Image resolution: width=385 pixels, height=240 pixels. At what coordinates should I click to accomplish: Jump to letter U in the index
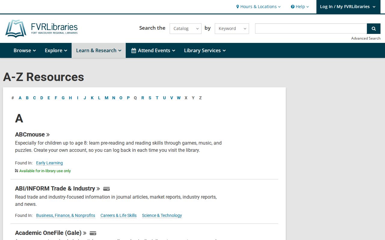point(164,98)
